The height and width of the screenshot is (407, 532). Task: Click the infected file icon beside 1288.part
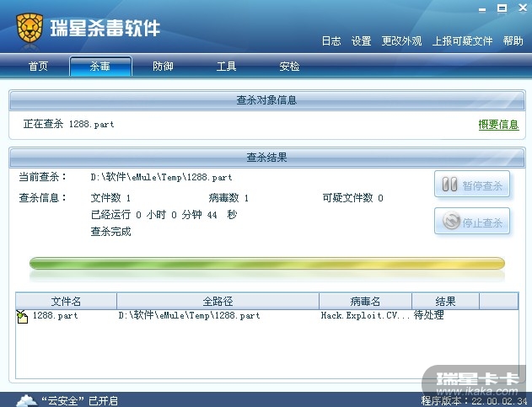22,317
